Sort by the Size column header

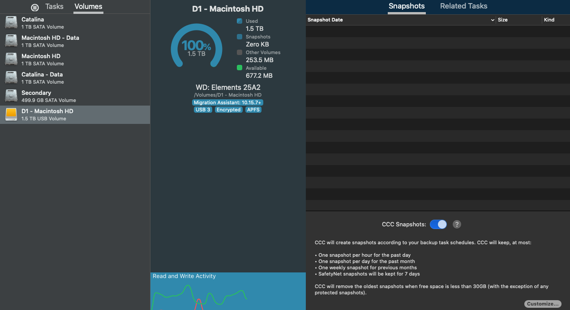519,20
